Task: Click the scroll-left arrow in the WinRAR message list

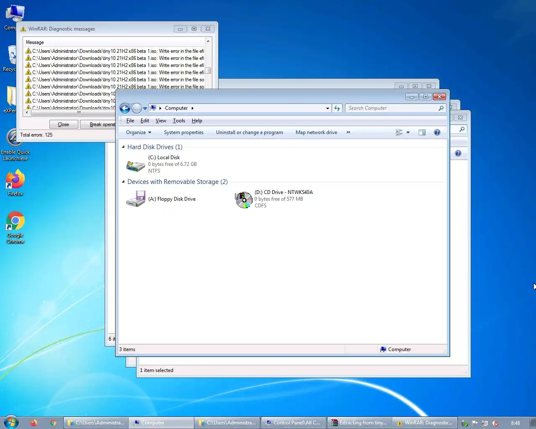Action: coord(27,112)
